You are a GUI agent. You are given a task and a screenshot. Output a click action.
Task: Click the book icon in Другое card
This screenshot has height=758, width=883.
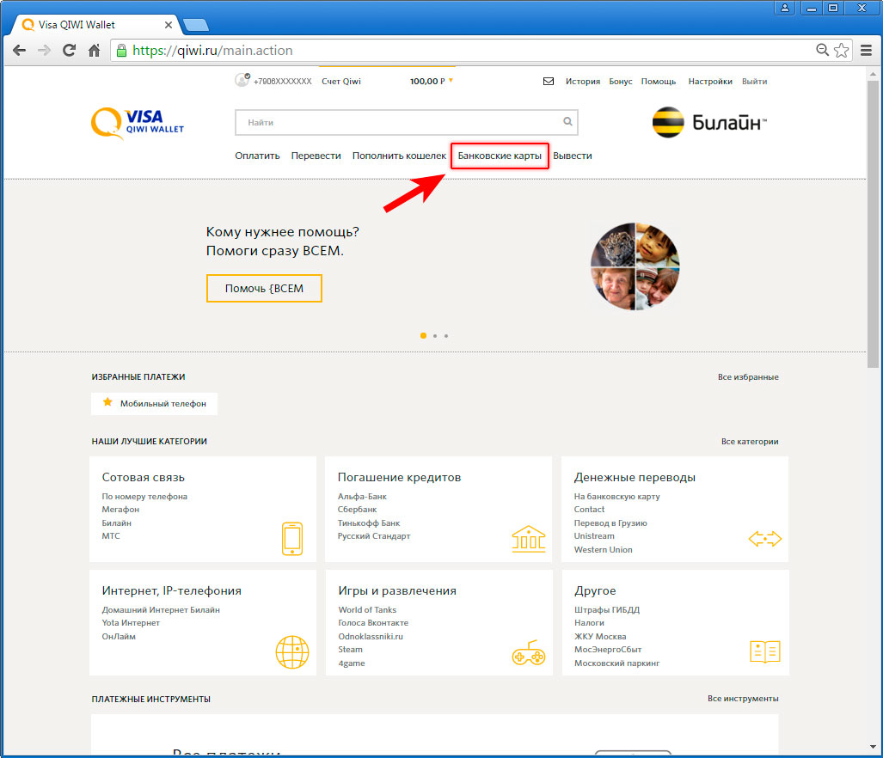pyautogui.click(x=764, y=652)
